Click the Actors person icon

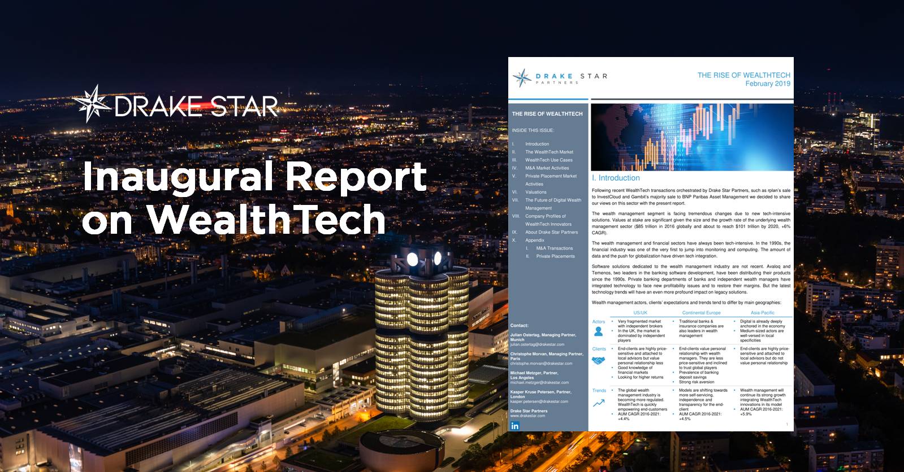point(598,332)
